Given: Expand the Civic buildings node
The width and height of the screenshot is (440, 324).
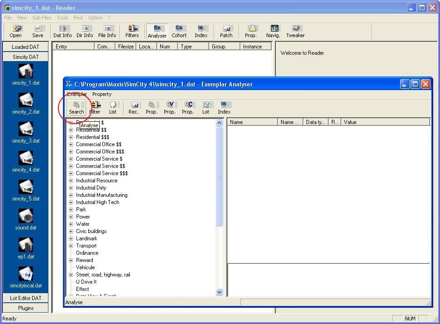Looking at the screenshot, I should click(x=71, y=231).
